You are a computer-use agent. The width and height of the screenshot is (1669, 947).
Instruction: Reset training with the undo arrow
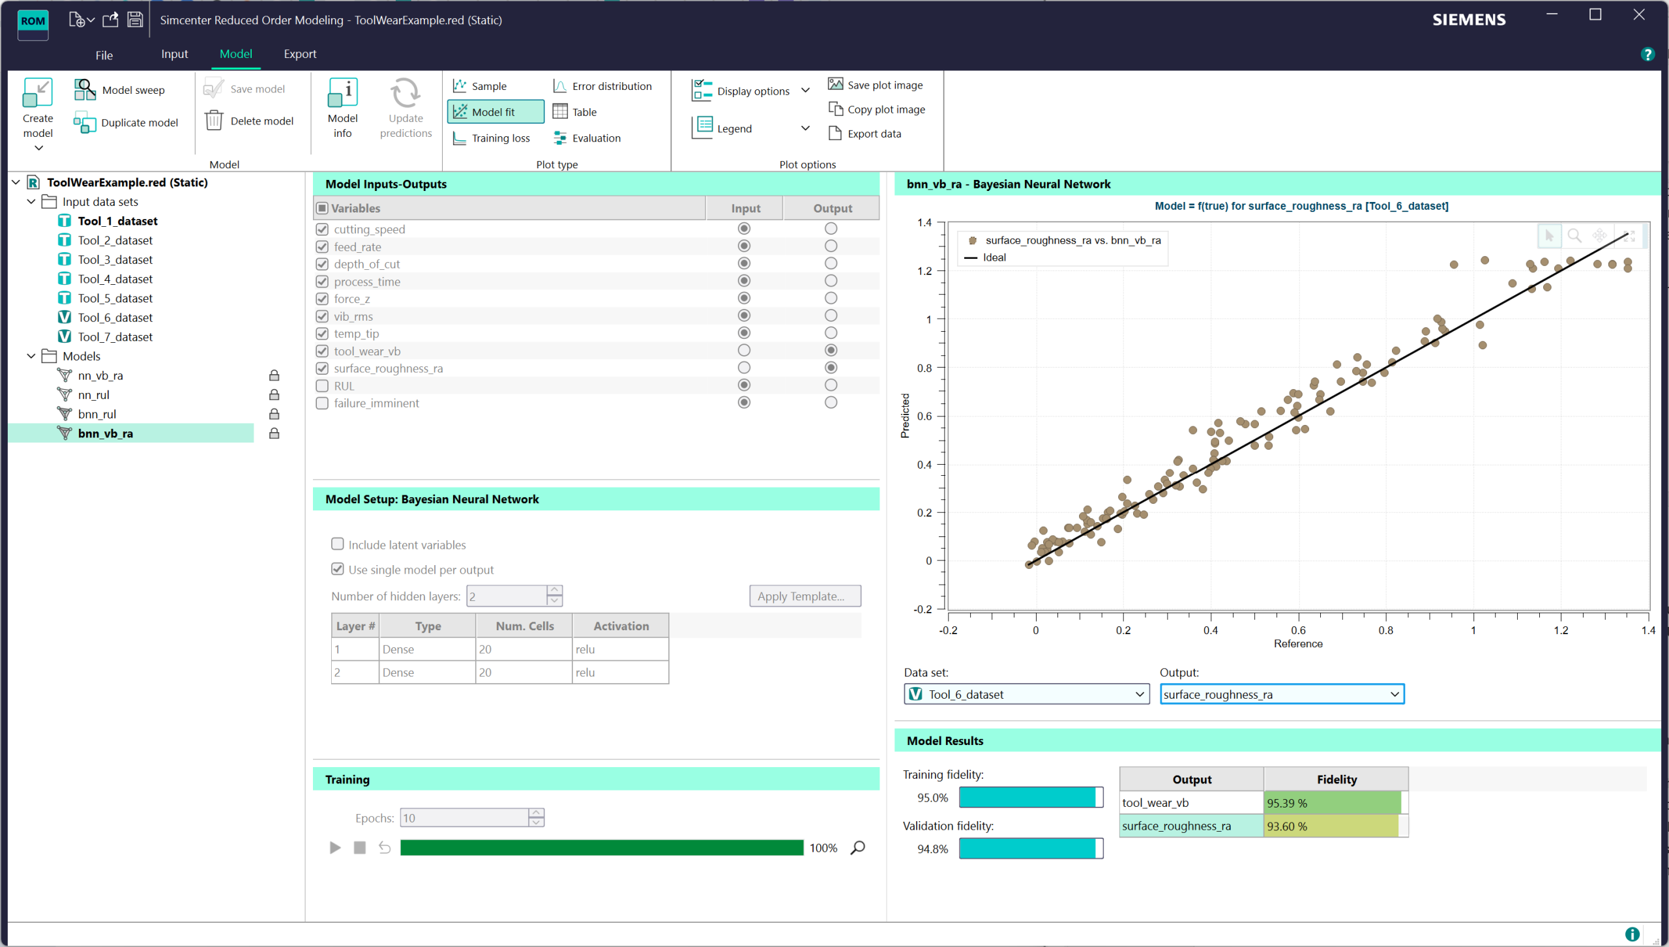click(x=385, y=847)
